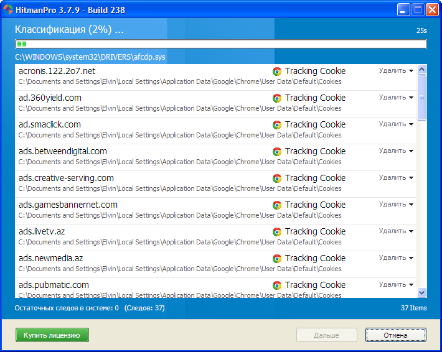This screenshot has height=352, width=442.
Task: Click the (Следов: 37) traces count
Action: tap(144, 308)
